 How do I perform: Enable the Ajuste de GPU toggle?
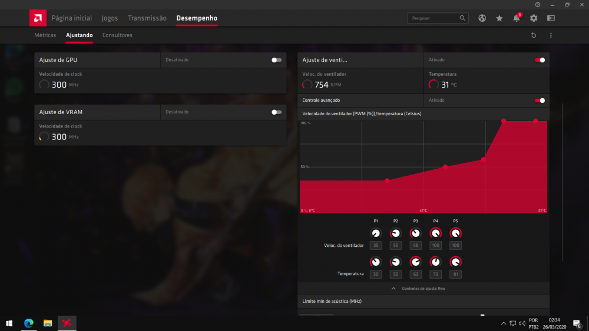pyautogui.click(x=276, y=60)
